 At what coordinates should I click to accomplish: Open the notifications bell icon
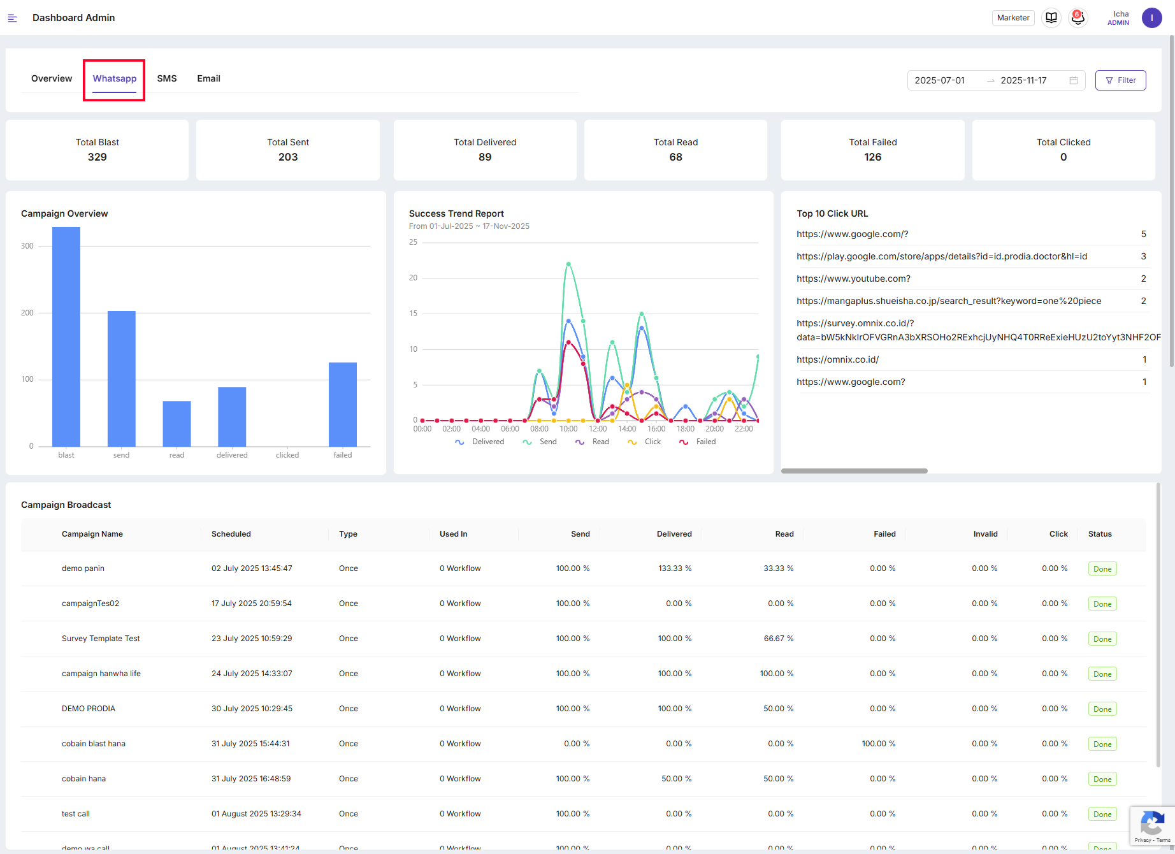point(1078,18)
